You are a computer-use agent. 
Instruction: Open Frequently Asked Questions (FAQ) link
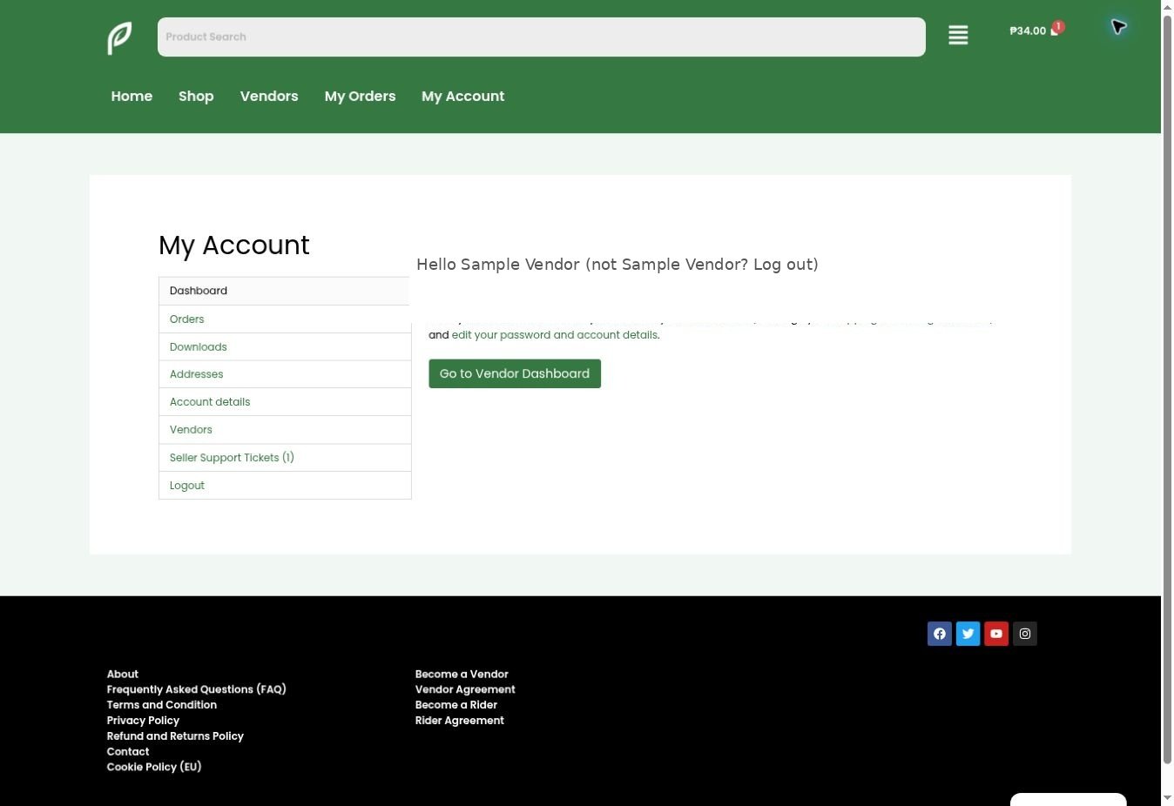click(x=197, y=689)
